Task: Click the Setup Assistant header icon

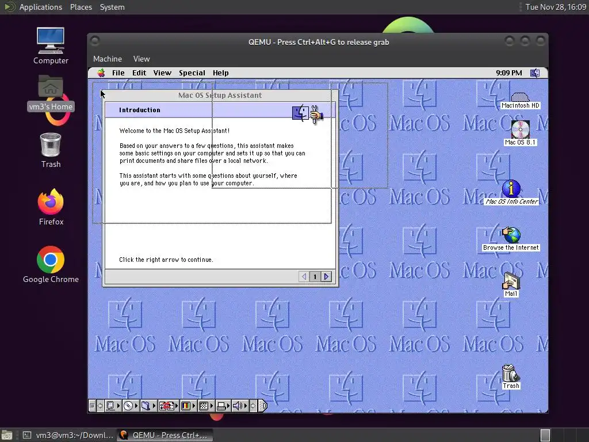Action: coord(308,113)
